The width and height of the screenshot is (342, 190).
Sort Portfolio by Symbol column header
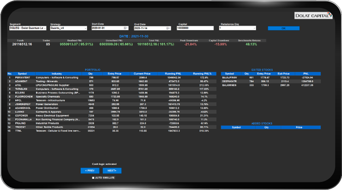(x=22, y=74)
